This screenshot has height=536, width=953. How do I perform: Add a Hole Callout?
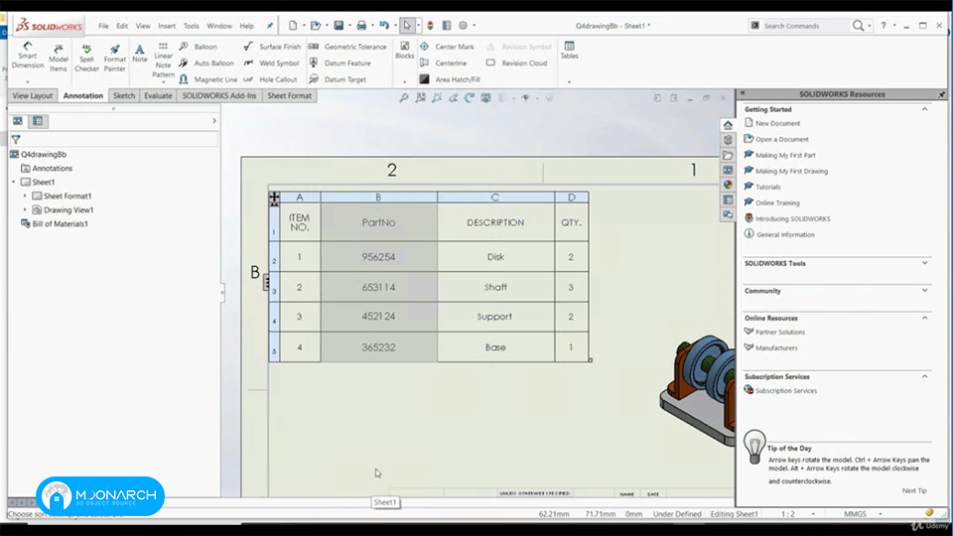coord(270,79)
